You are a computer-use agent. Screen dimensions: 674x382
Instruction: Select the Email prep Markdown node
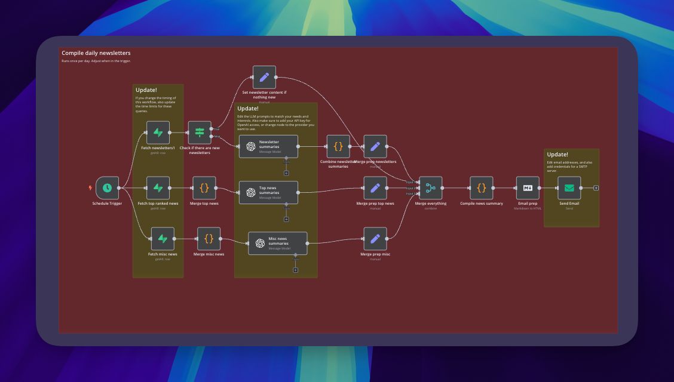pyautogui.click(x=528, y=188)
